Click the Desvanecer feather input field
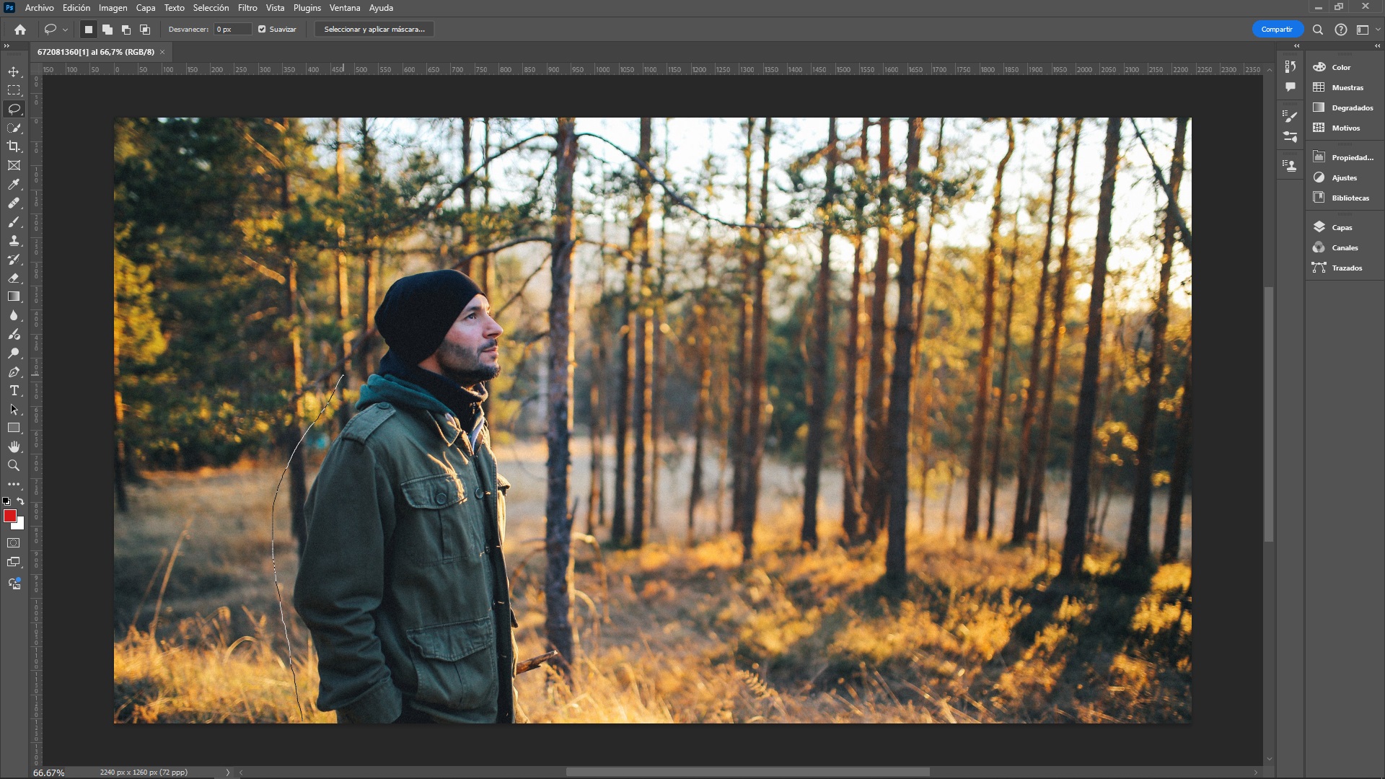 pos(233,30)
